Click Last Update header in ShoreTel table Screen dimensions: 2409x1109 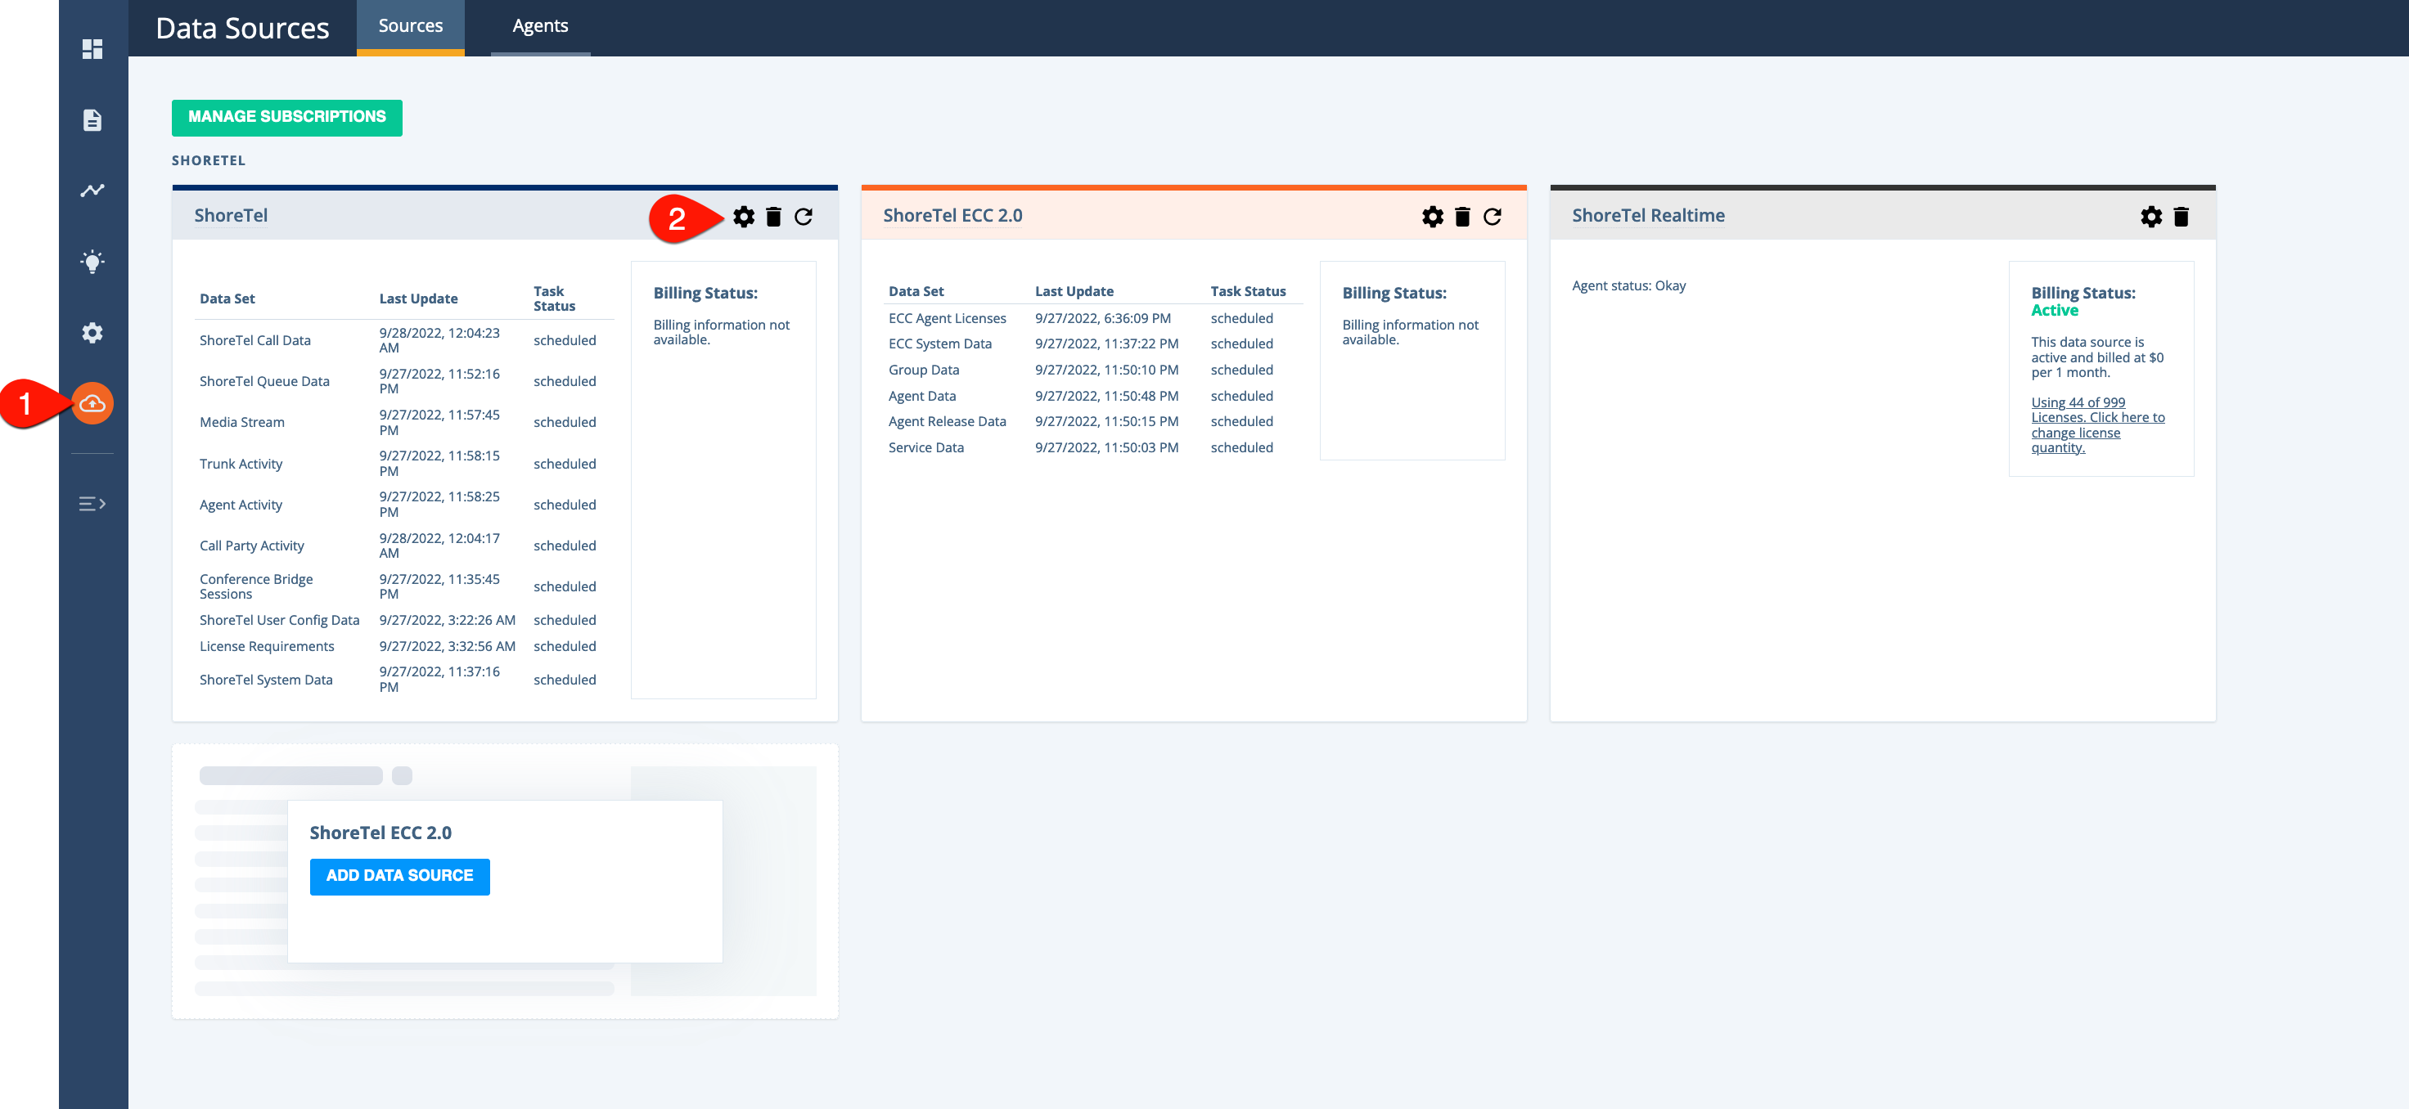(418, 299)
